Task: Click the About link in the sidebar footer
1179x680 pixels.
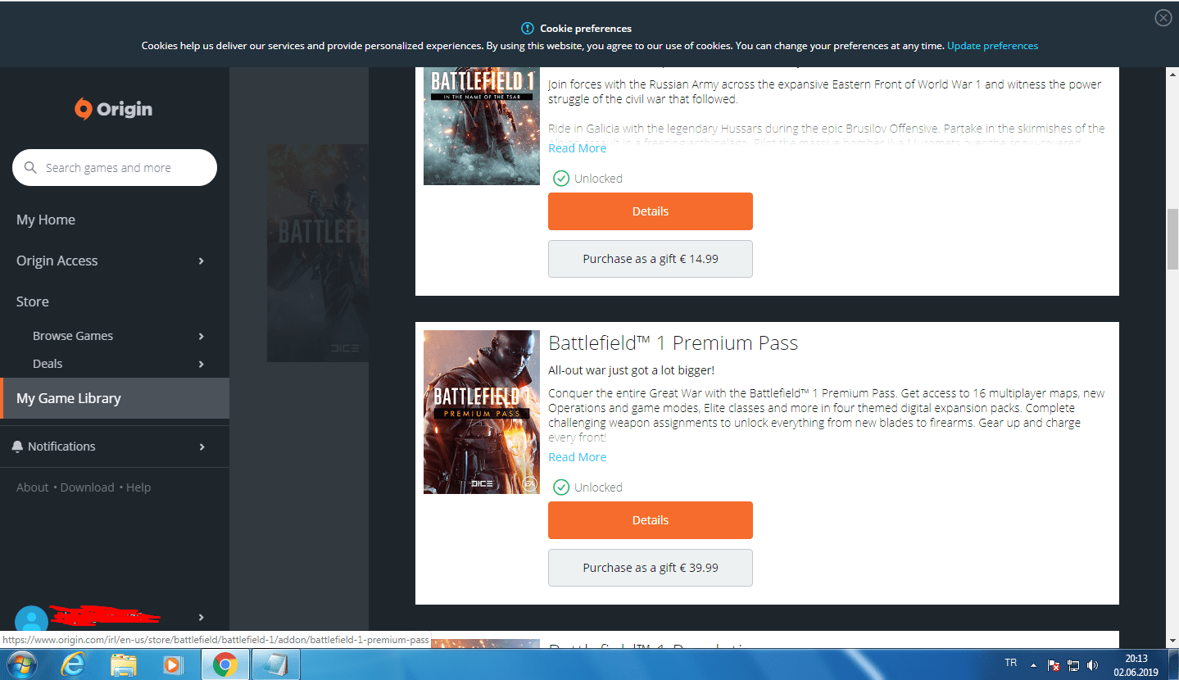Action: point(33,487)
